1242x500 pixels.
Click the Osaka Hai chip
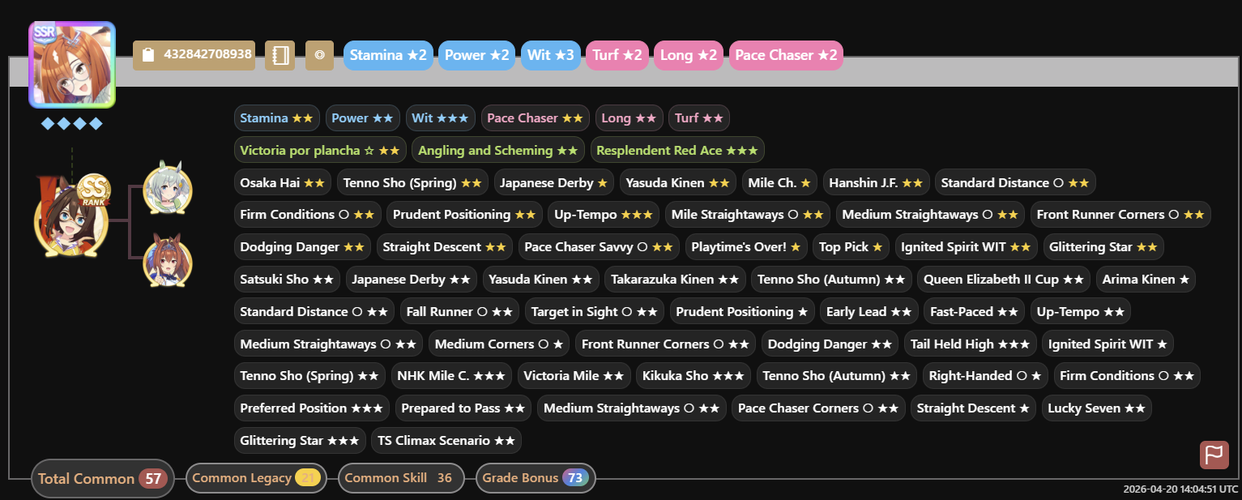tap(283, 182)
